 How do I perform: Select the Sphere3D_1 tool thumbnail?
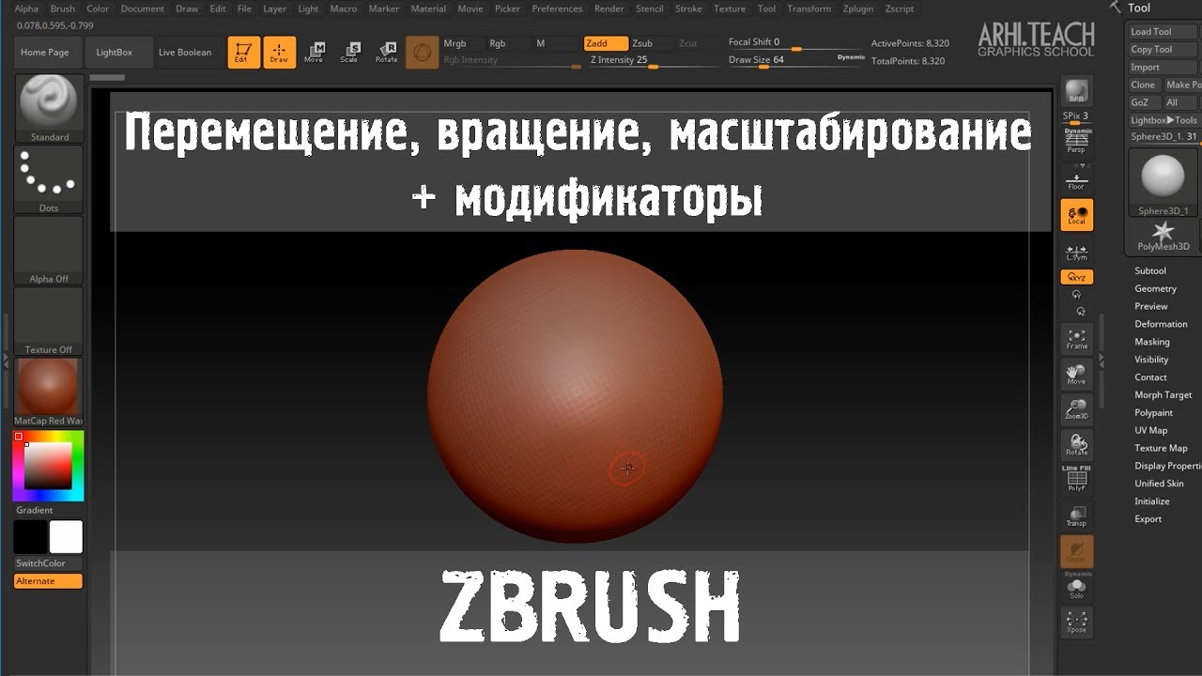point(1163,182)
